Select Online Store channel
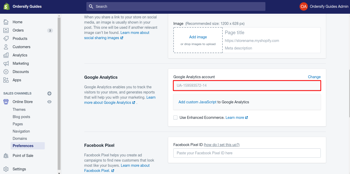The width and height of the screenshot is (350, 174). (23, 102)
